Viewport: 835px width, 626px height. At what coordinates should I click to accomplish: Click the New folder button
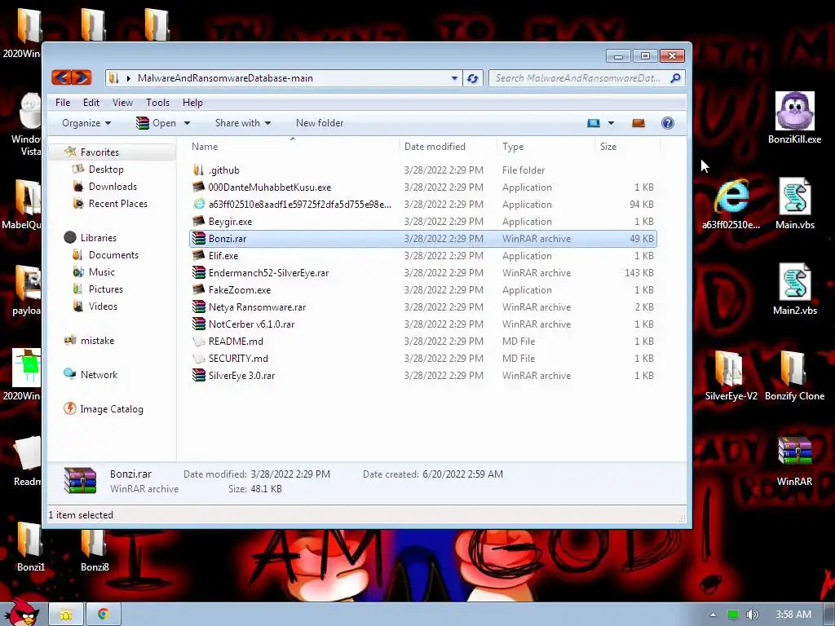[x=320, y=123]
